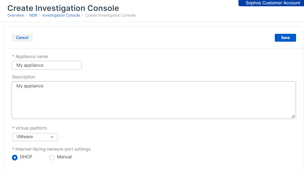Cancel the Investigation Console creation
304x170 pixels.
click(x=22, y=38)
